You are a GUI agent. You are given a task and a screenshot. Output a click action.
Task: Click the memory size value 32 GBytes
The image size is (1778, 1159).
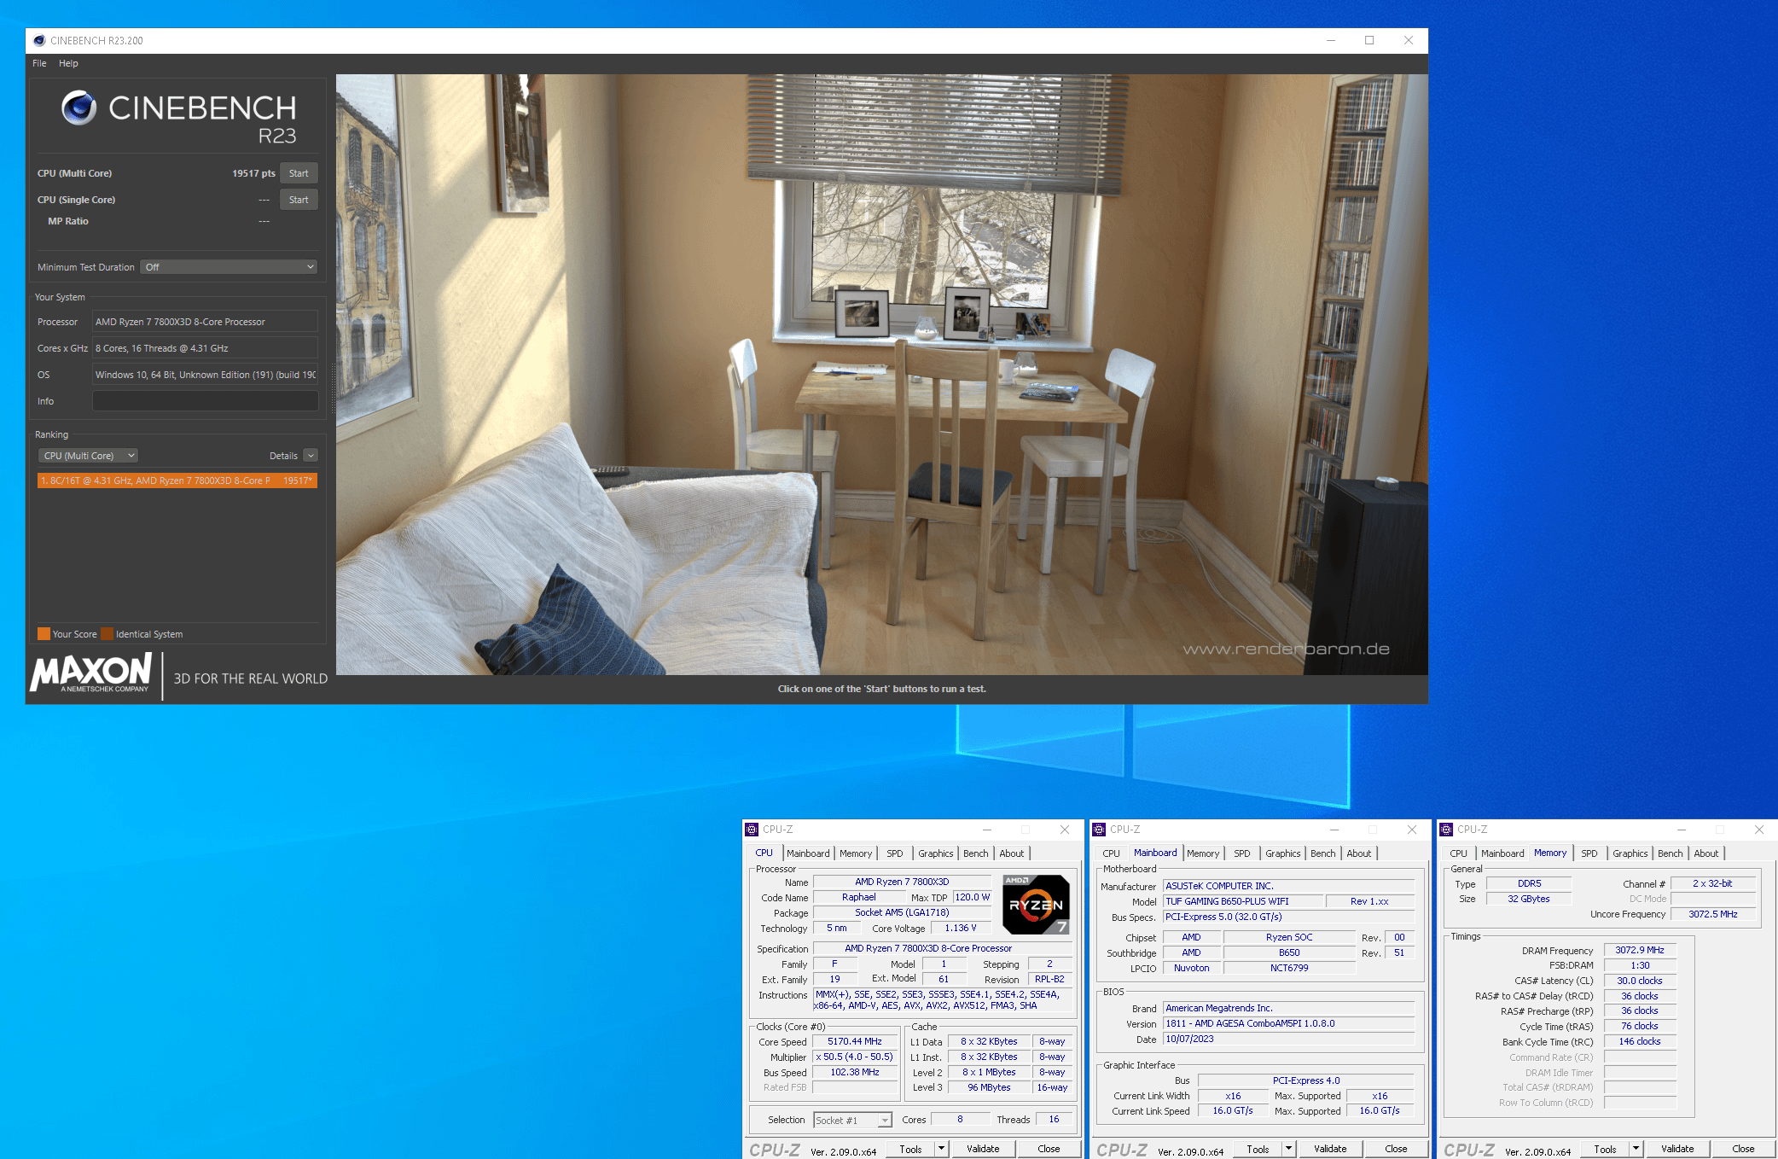point(1529,899)
